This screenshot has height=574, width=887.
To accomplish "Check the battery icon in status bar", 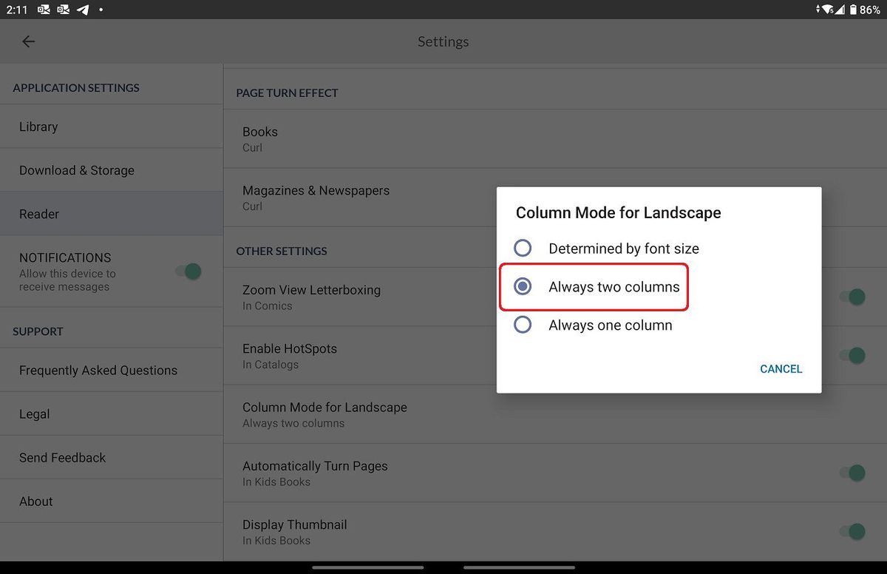I will click(x=853, y=10).
